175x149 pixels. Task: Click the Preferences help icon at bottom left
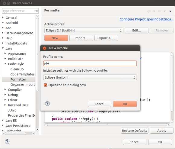point(7,142)
